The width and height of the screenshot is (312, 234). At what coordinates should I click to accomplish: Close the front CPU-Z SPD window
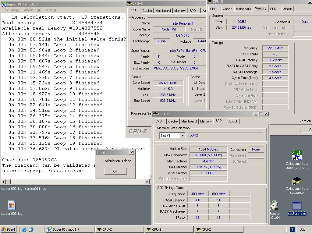click(266, 114)
